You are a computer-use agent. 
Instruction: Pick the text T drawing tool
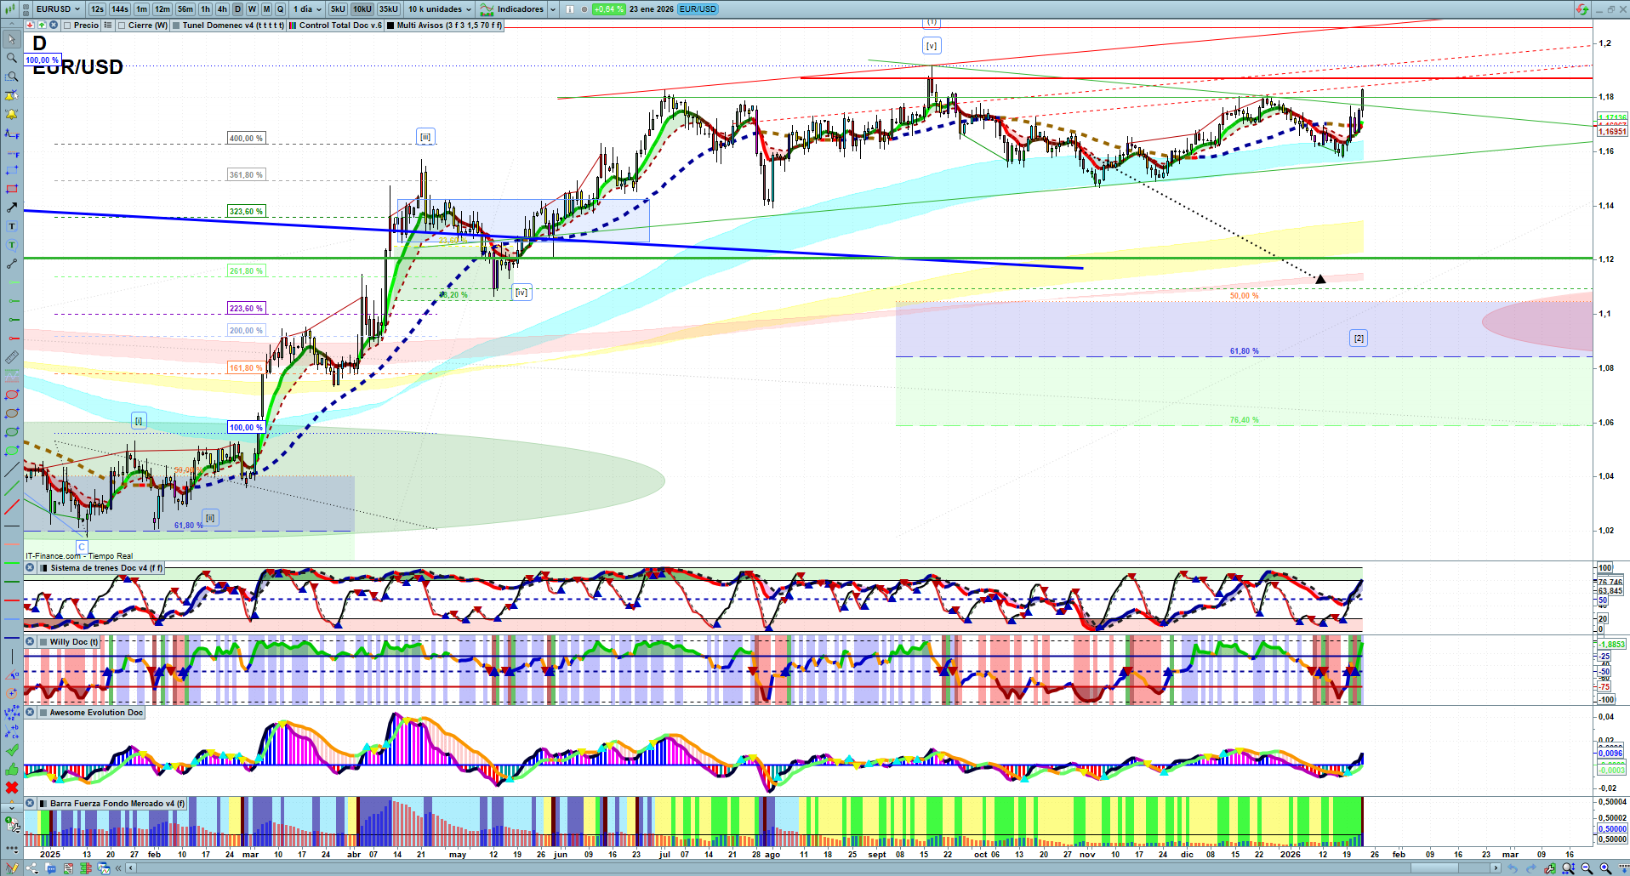(x=12, y=226)
